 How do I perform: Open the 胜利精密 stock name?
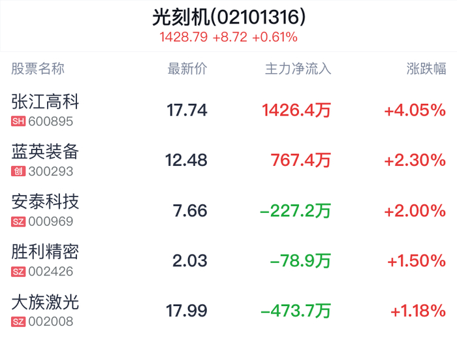tap(46, 252)
